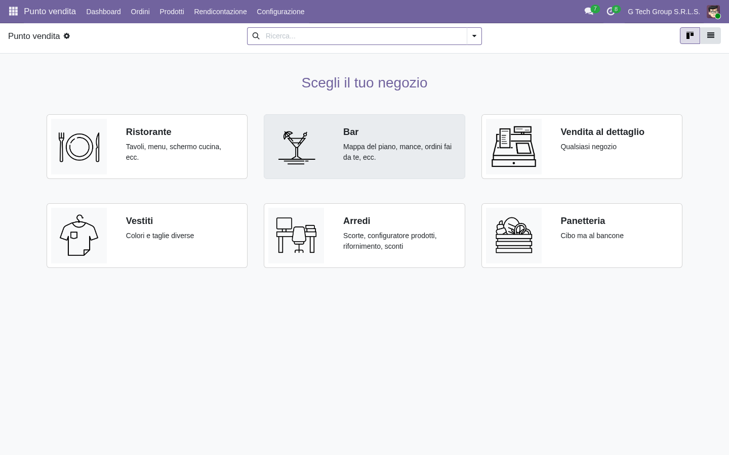The image size is (729, 455).
Task: Select the Panetteria shop title
Action: click(583, 221)
